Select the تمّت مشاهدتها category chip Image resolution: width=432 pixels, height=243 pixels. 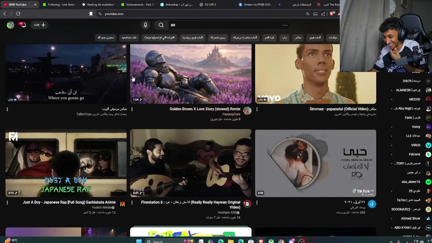pos(129,37)
